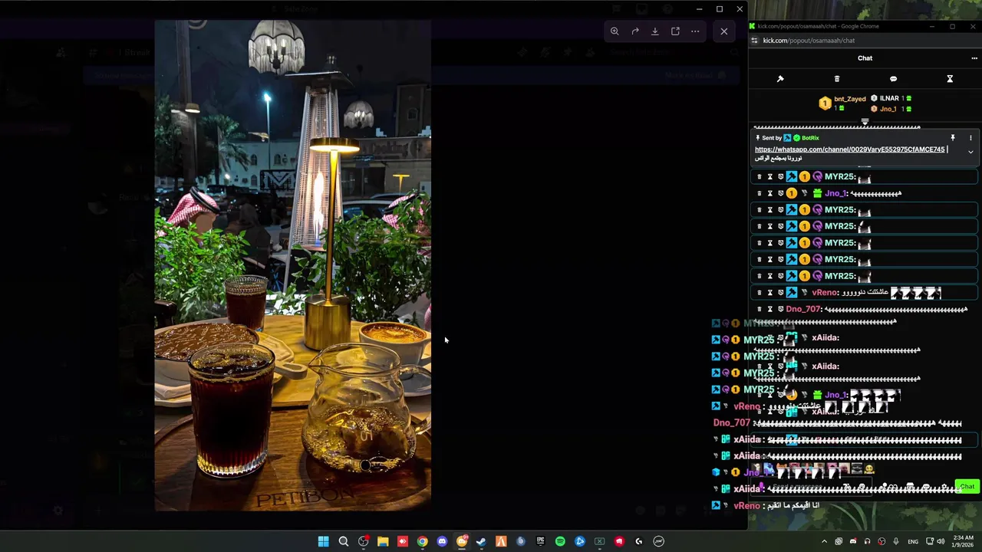Delete vReno's message with trash icon

(760, 292)
